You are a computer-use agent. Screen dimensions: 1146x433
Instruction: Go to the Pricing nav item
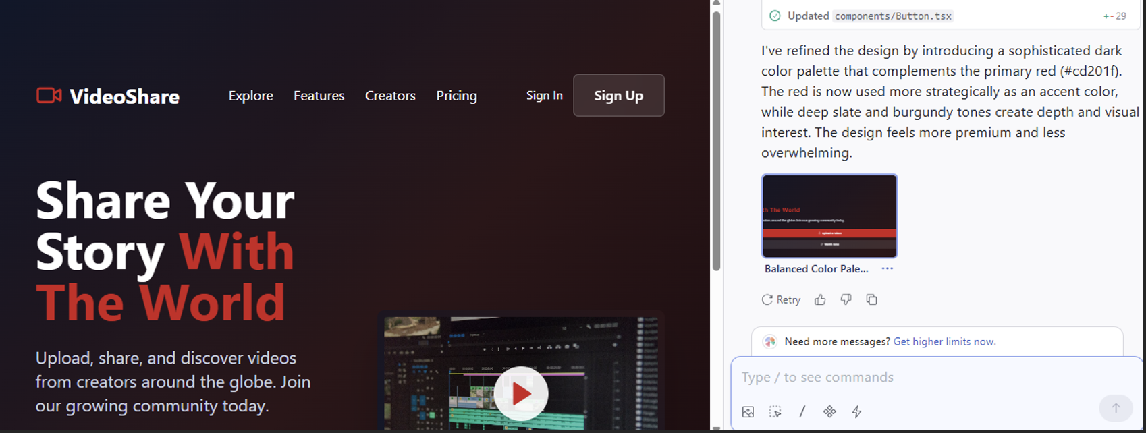tap(456, 96)
